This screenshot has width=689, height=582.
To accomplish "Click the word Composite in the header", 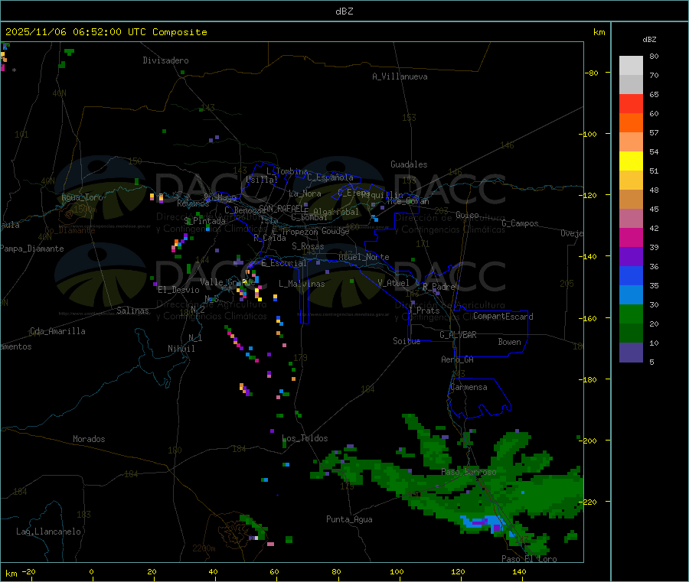I will click(x=180, y=32).
